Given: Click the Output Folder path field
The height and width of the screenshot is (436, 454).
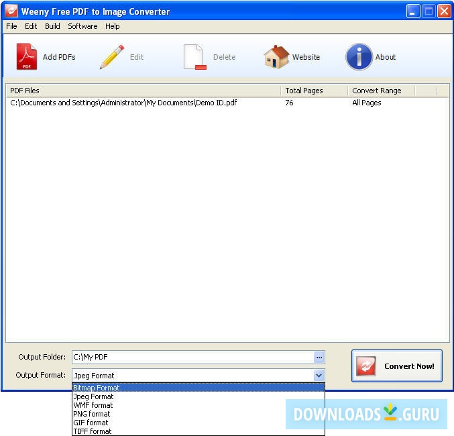Looking at the screenshot, I should tap(193, 358).
